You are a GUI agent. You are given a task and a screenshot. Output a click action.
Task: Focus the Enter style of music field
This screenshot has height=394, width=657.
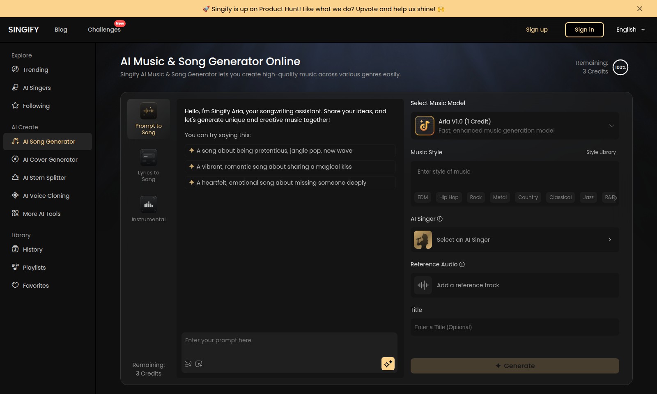pos(515,176)
